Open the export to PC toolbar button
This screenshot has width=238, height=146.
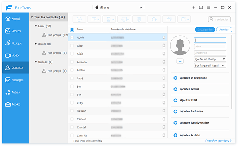124,19
